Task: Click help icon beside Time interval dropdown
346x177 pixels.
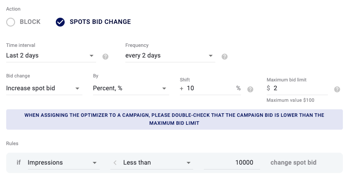Action: (x=105, y=57)
